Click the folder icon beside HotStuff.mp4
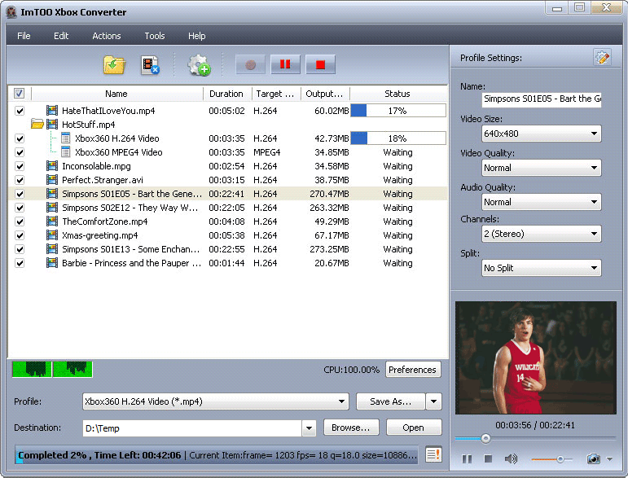 [37, 124]
